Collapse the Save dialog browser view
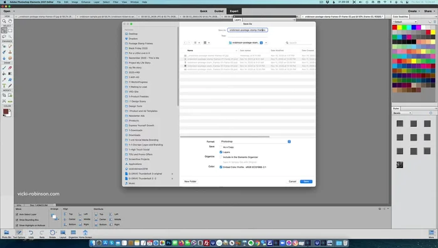The width and height of the screenshot is (438, 248). tap(266, 42)
